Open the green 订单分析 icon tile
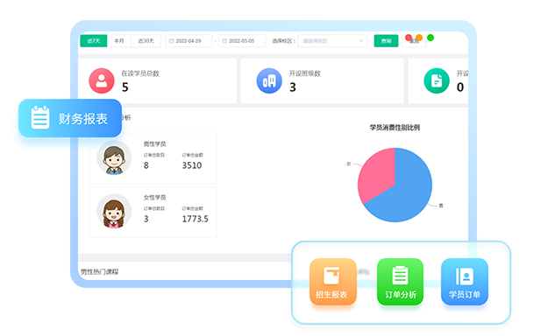This screenshot has height=336, width=555. 400,282
